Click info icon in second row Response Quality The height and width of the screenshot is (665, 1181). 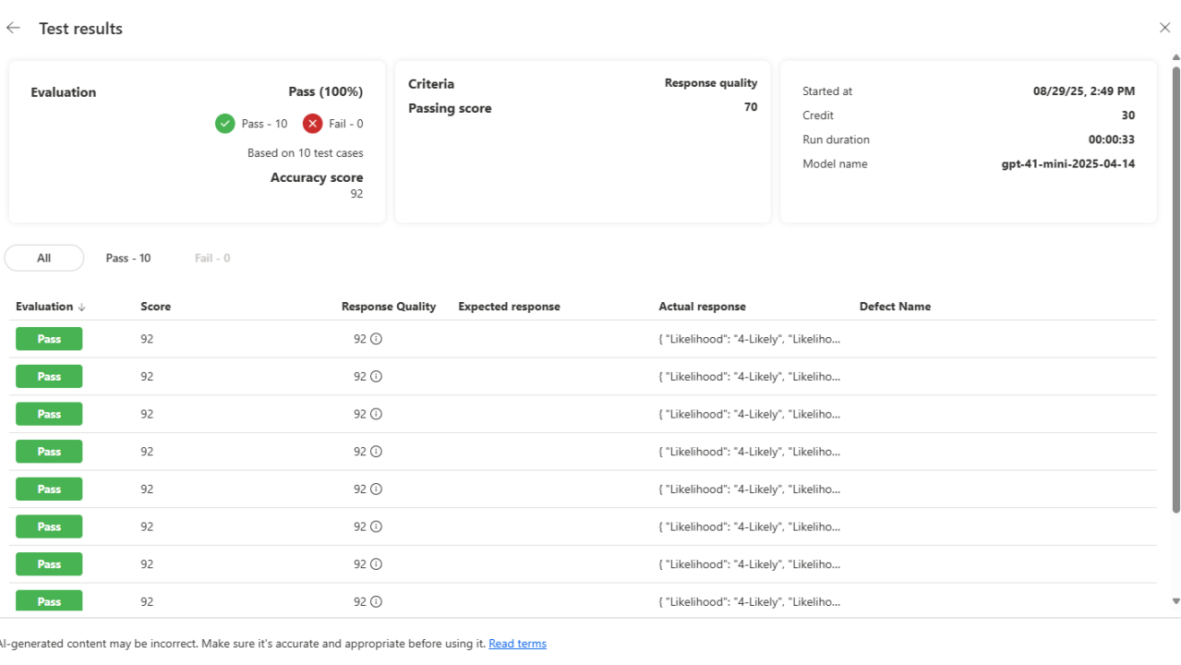tap(376, 377)
